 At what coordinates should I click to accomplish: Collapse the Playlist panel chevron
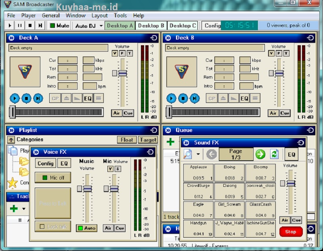pos(12,130)
